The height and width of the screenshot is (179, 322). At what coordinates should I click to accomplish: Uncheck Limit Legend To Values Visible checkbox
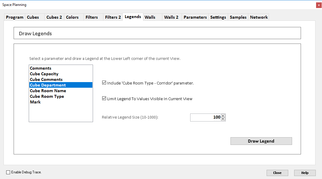(x=104, y=98)
